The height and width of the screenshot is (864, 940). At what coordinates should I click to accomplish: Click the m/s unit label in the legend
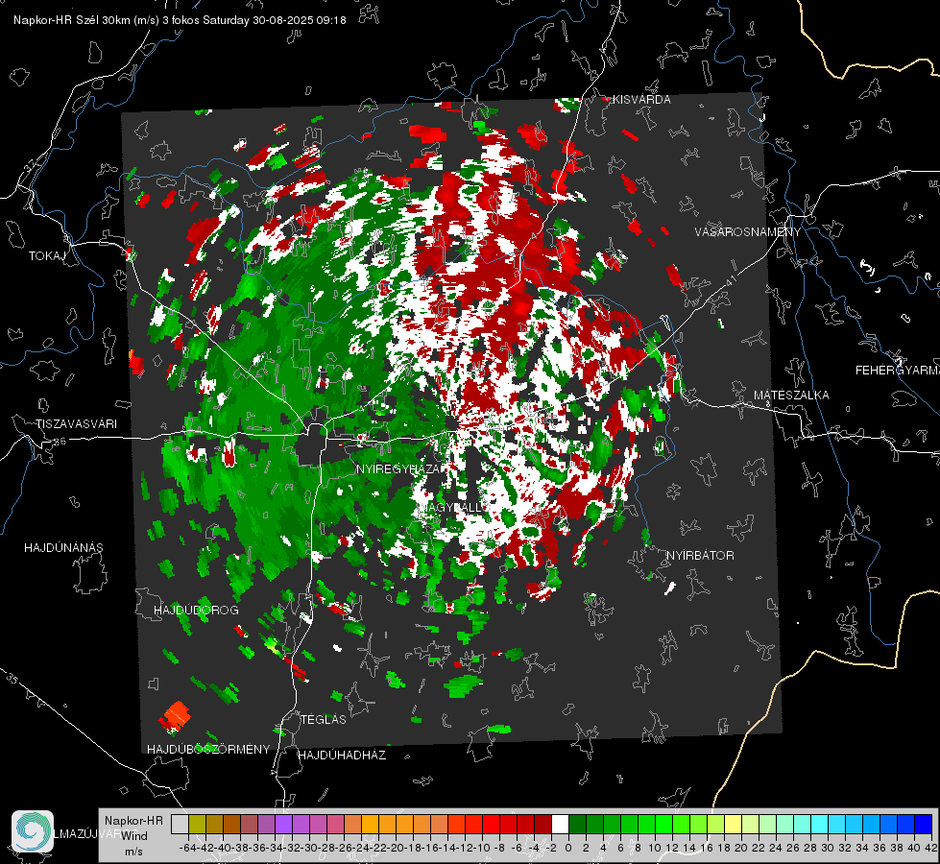[x=133, y=851]
